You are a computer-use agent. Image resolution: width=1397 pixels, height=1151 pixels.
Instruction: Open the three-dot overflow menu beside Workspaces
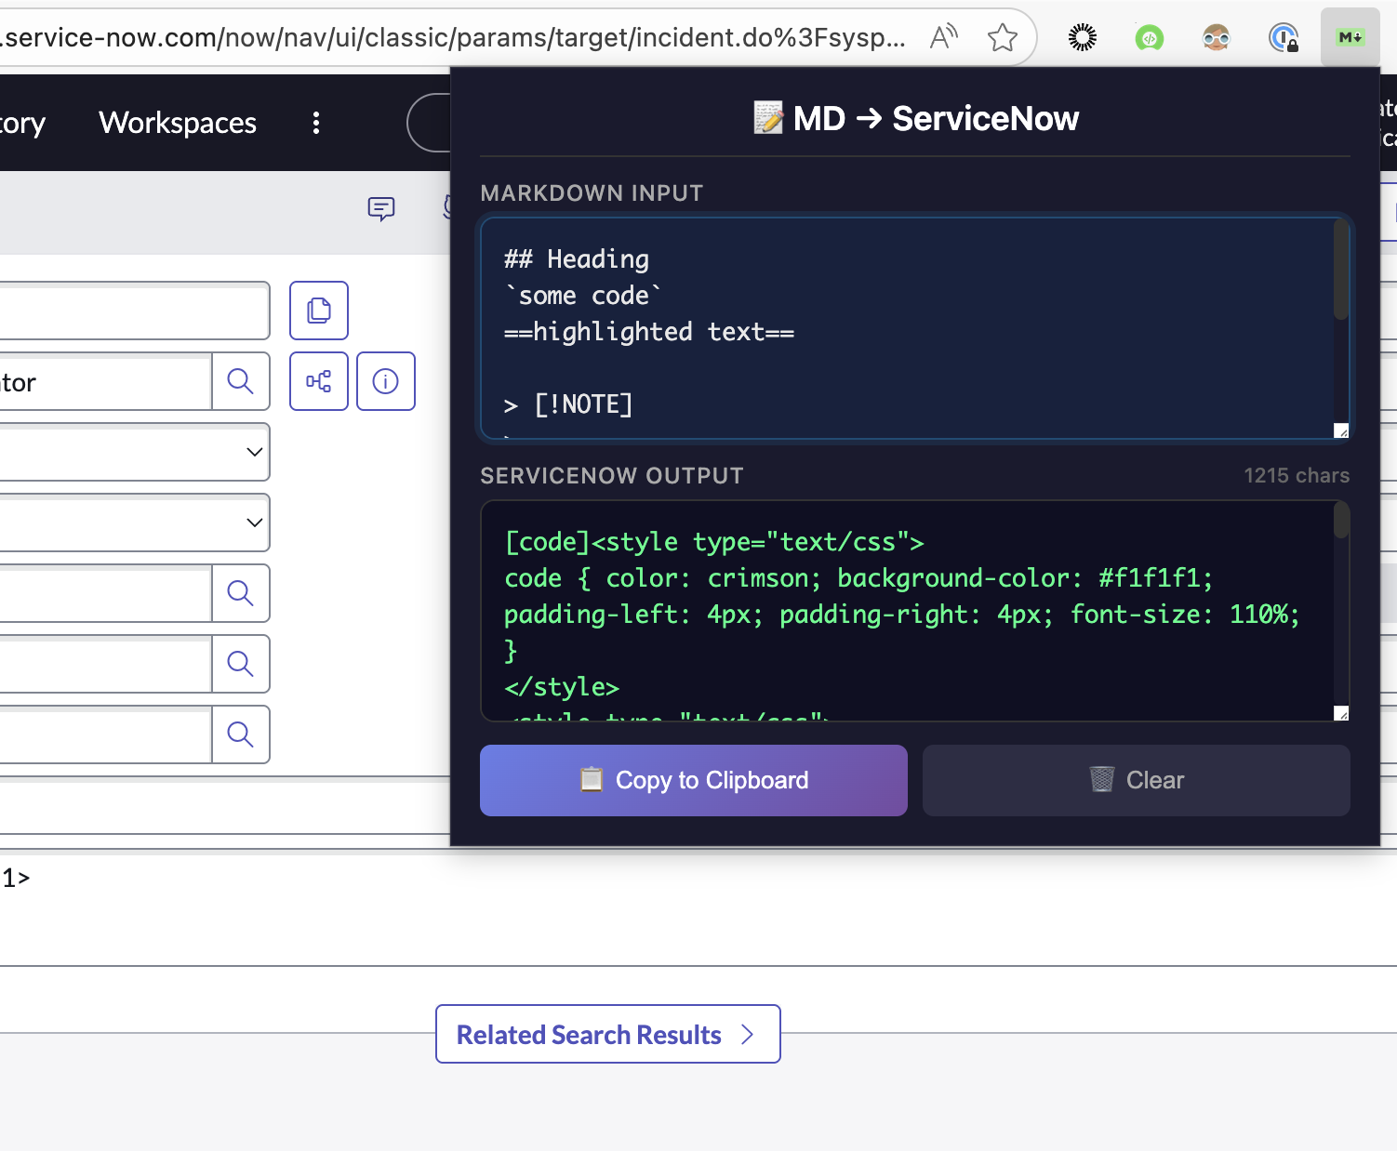pyautogui.click(x=315, y=122)
